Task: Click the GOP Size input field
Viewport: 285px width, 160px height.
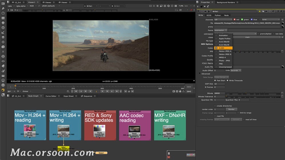Action: 219,84
